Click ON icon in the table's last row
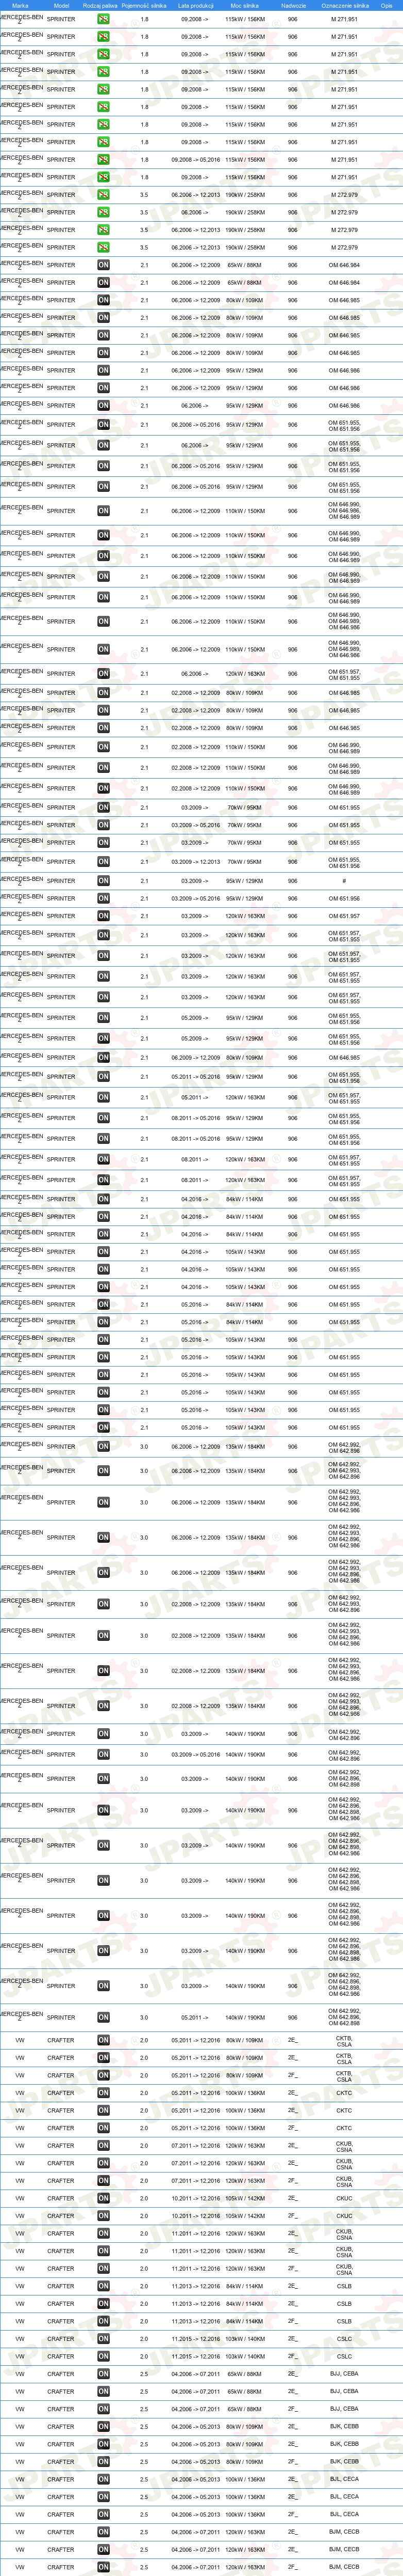Image resolution: width=403 pixels, height=2576 pixels. [x=103, y=2566]
